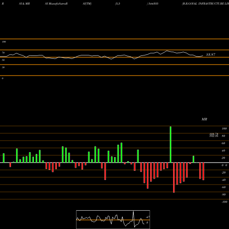Image resolution: width=229 pixels, height=229 pixels.
Task: Click the MR axis label -40
Action: point(224,180)
